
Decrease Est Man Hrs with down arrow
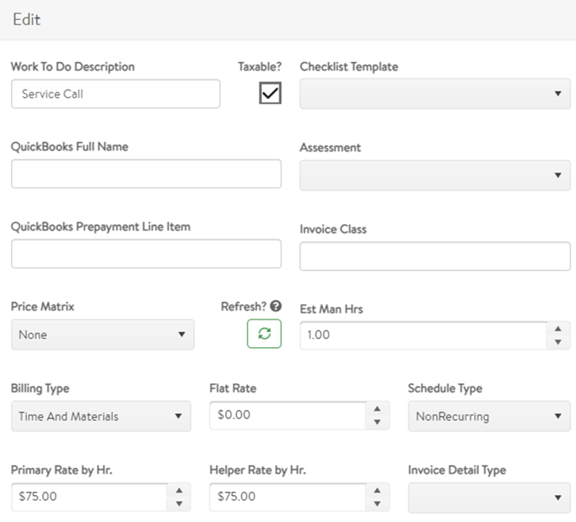558,342
